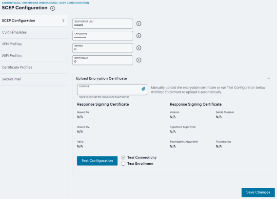The image size is (277, 199).
Task: Show info for the Retries field
Action: tap(138, 48)
